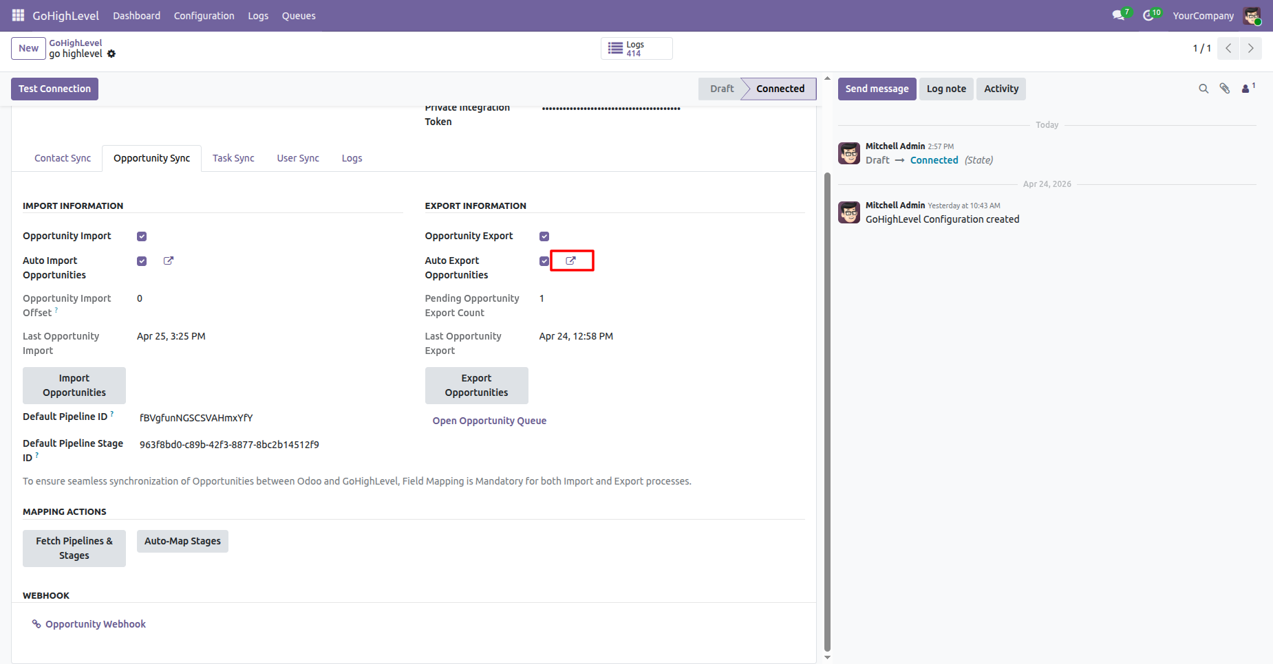This screenshot has width=1273, height=664.
Task: Open the Configuration menu
Action: (x=204, y=15)
